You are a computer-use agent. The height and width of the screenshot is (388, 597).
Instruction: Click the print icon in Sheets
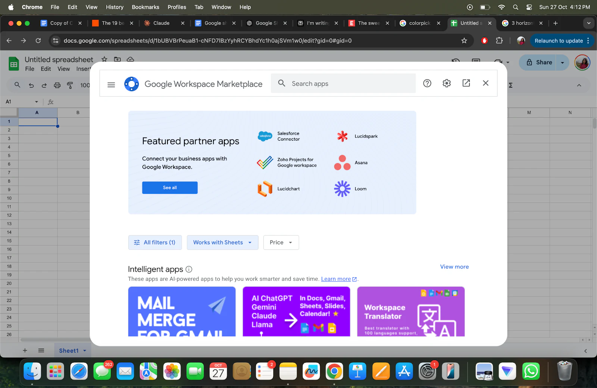pos(57,85)
